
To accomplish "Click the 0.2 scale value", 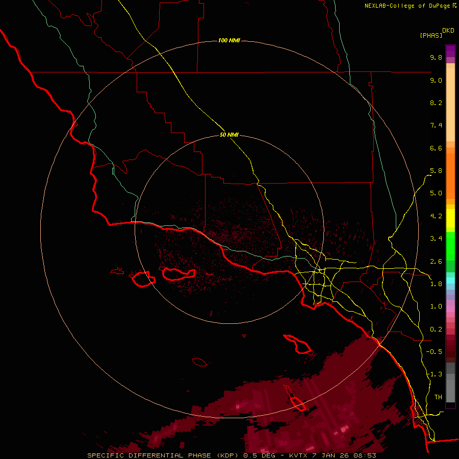I will (x=436, y=329).
